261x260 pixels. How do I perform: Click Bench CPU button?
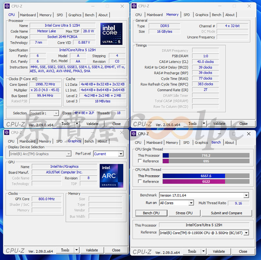(151, 213)
